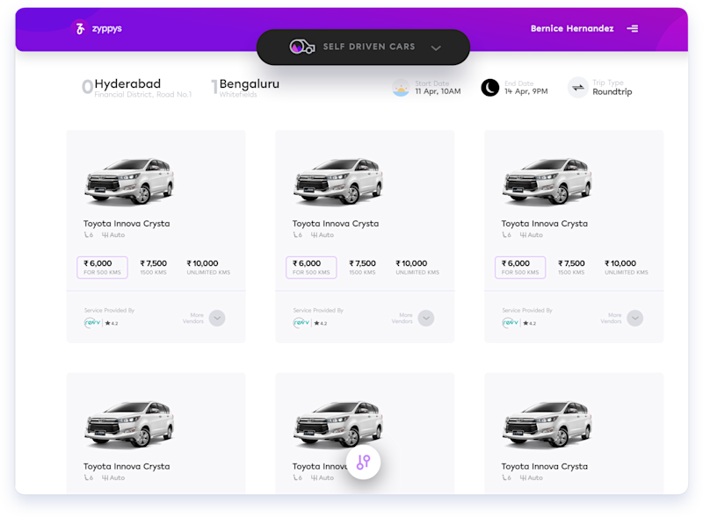This screenshot has height=517, width=703.
Task: Click the Trip Type swap arrows icon
Action: coord(578,88)
